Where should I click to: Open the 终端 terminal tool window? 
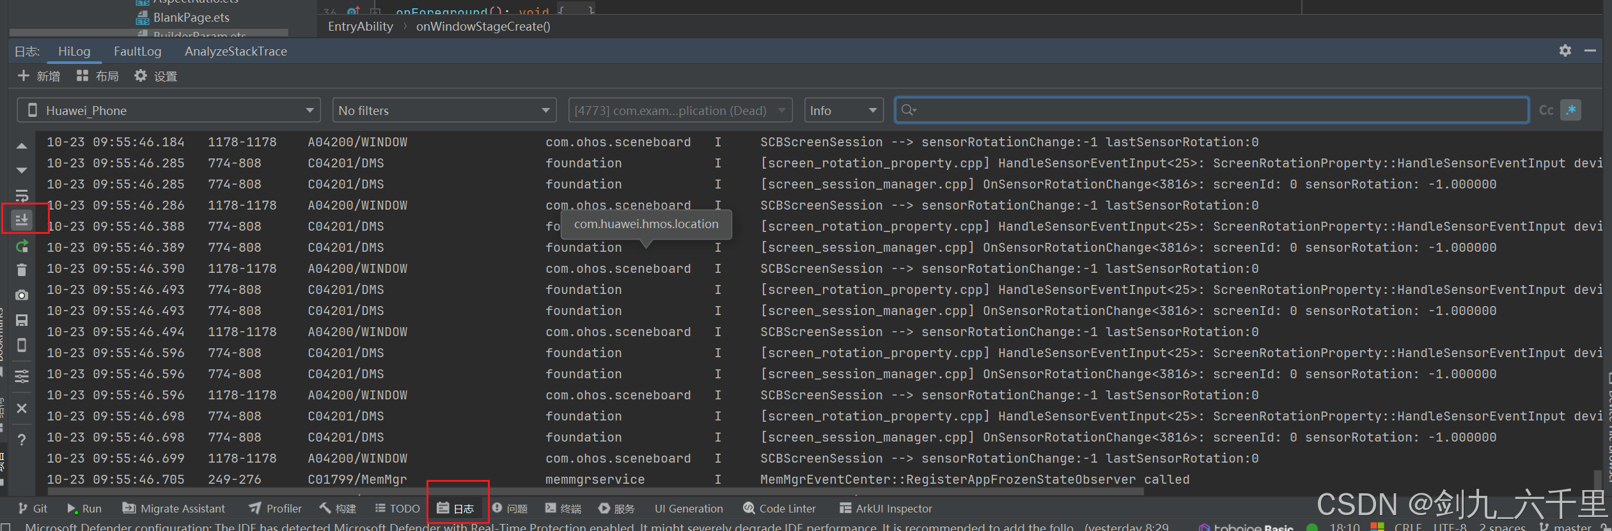point(563,509)
